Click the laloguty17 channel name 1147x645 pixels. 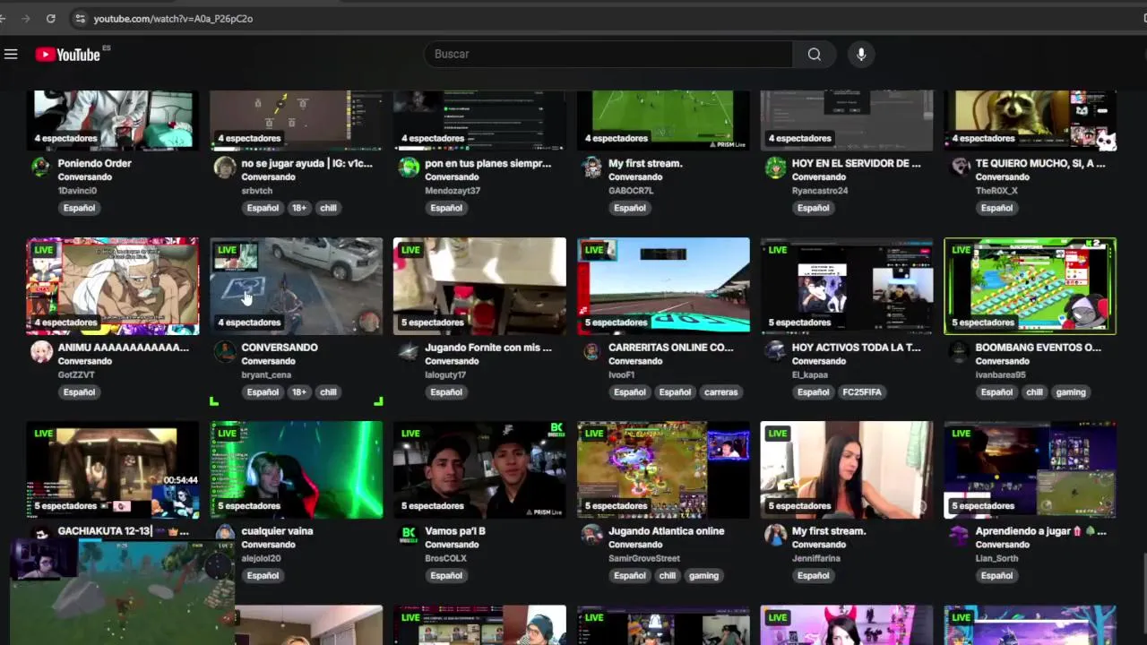pos(445,374)
